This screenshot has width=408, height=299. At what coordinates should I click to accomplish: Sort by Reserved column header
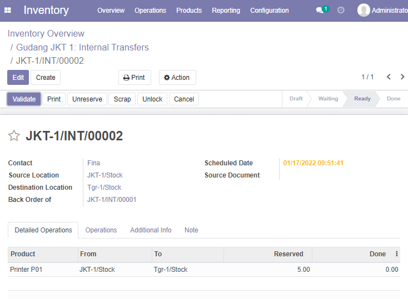(268, 254)
